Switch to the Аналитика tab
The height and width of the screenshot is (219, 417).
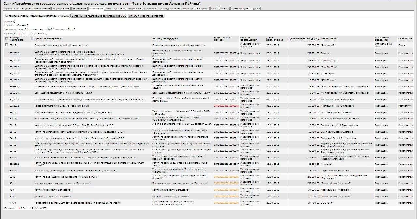[x=150, y=8]
